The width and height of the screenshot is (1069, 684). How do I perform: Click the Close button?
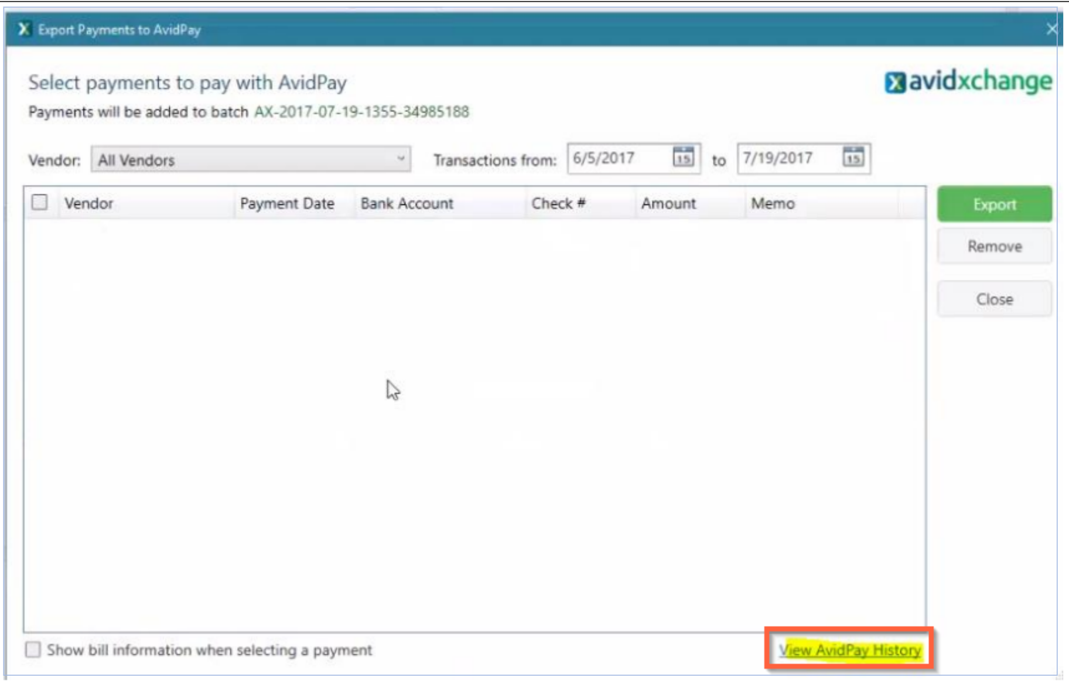(994, 299)
